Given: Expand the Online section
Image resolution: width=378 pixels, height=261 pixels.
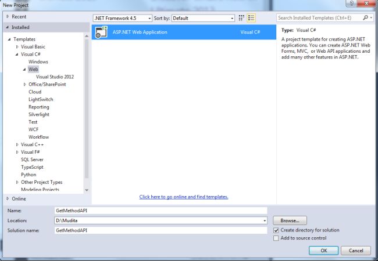Looking at the screenshot, I should 8,198.
